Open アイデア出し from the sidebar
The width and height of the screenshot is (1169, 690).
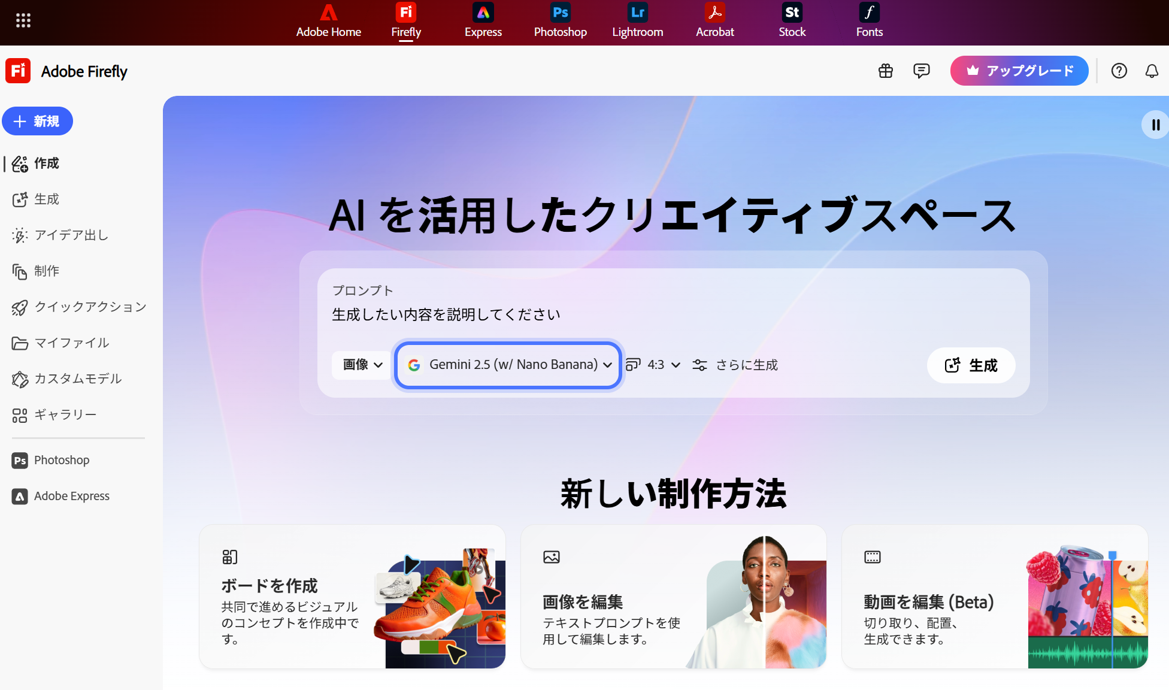tap(71, 235)
